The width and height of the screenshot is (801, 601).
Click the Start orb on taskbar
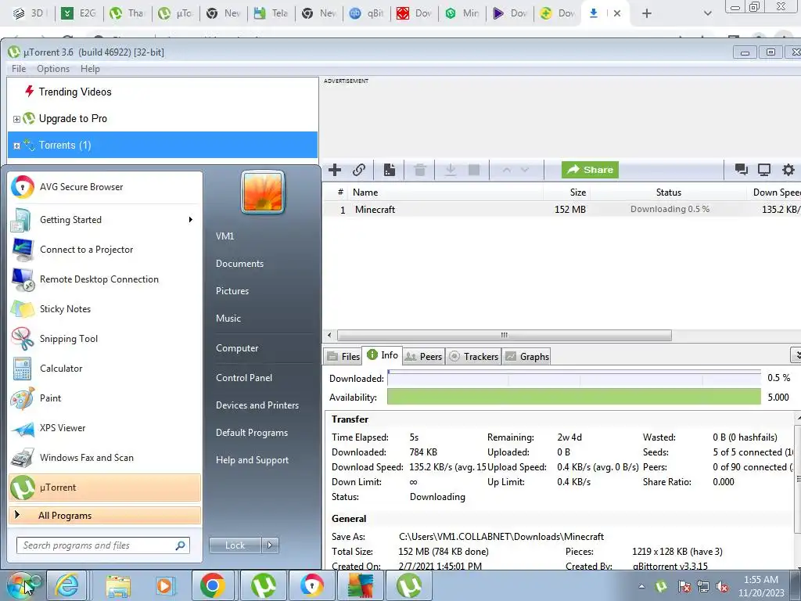(x=21, y=586)
